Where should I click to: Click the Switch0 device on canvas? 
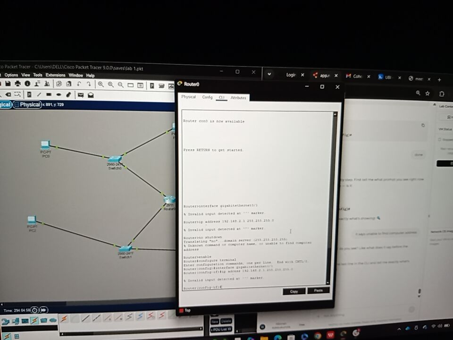114,159
